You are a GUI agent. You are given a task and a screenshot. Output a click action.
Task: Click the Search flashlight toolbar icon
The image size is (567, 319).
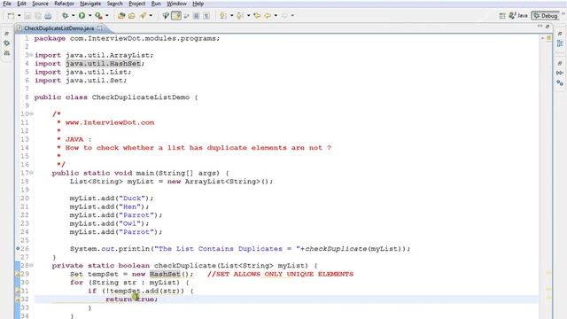[x=143, y=16]
